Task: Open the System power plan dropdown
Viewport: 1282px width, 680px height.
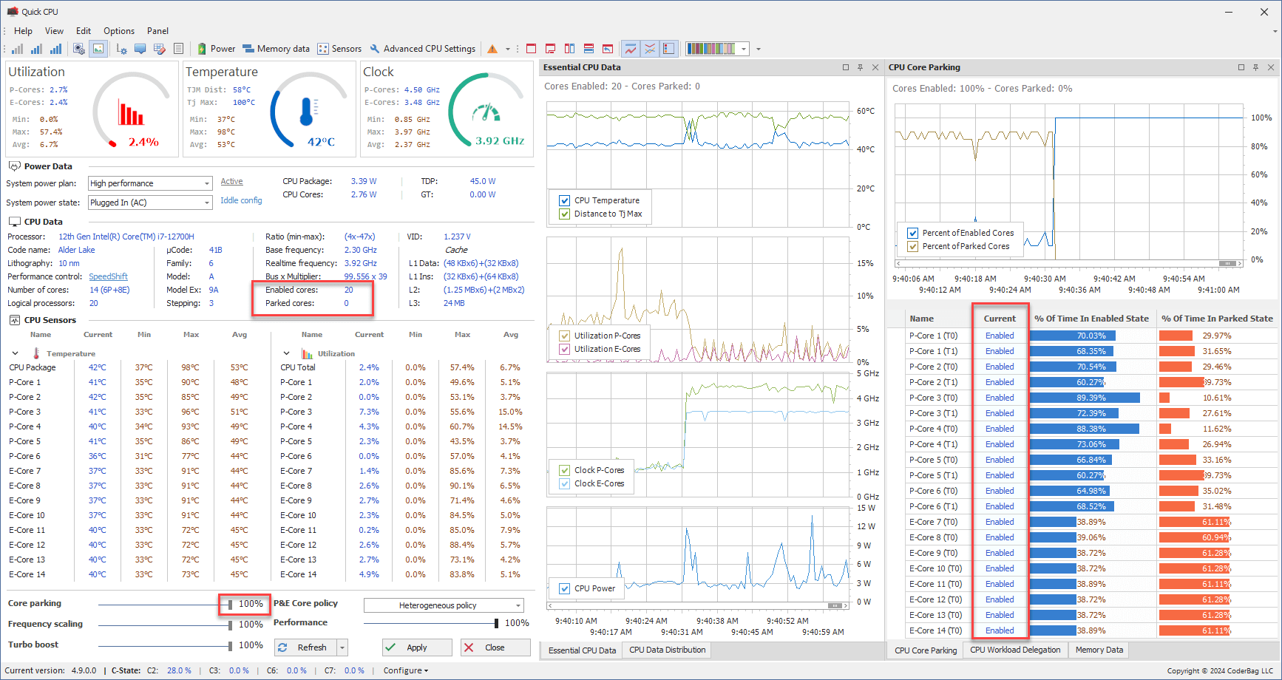Action: [206, 183]
